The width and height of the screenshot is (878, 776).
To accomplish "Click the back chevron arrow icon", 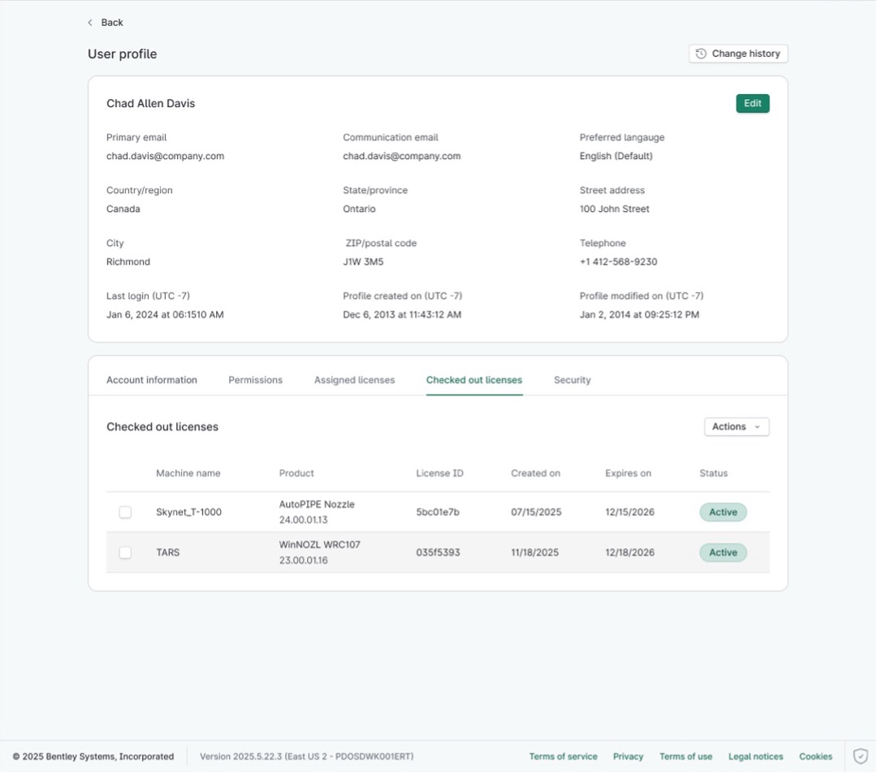I will [x=89, y=22].
